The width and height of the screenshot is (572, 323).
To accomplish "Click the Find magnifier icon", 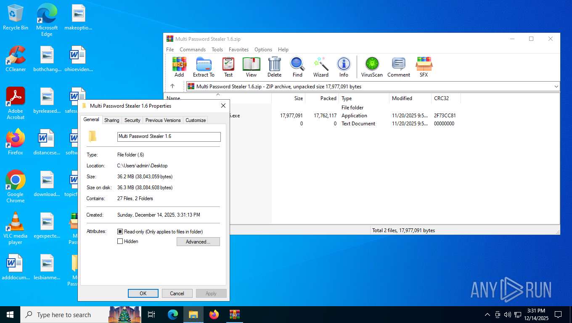I will 297,67.
